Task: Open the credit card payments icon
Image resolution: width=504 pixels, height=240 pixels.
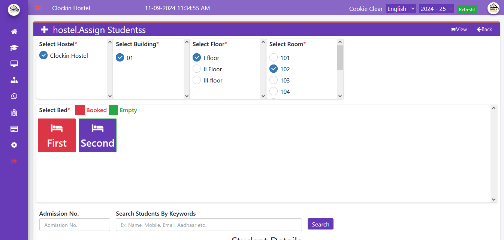Action: pyautogui.click(x=14, y=129)
